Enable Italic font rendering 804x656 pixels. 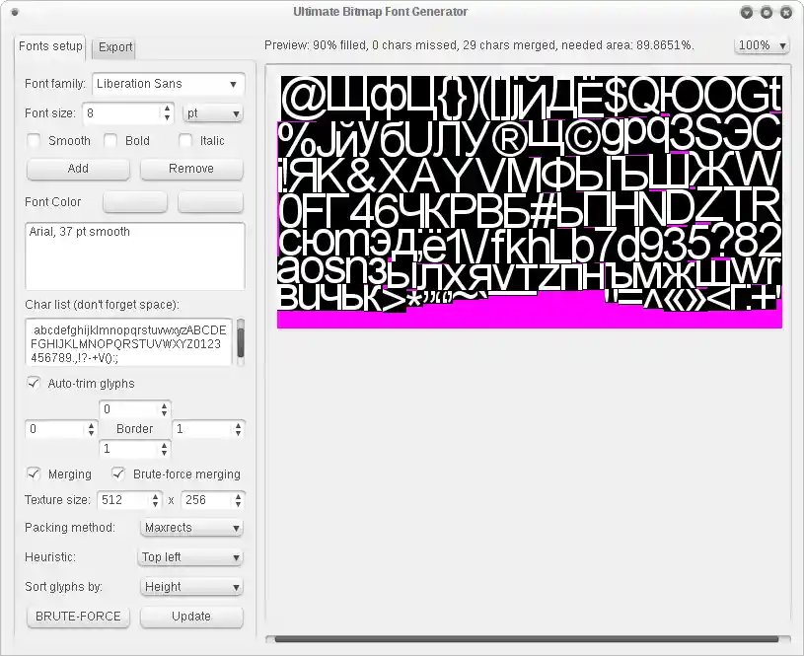(184, 141)
